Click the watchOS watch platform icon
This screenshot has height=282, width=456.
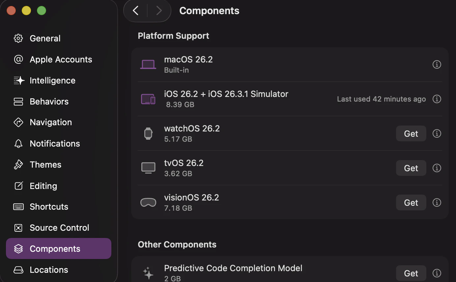click(148, 133)
